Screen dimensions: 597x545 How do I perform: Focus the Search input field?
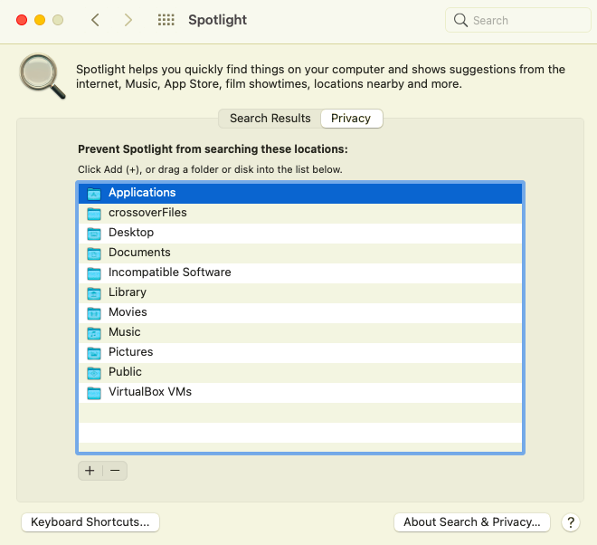coord(517,20)
